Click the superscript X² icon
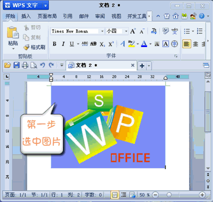 111,44
